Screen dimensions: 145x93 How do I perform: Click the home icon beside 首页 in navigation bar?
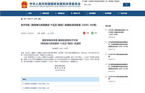pyautogui.click(x=27, y=13)
